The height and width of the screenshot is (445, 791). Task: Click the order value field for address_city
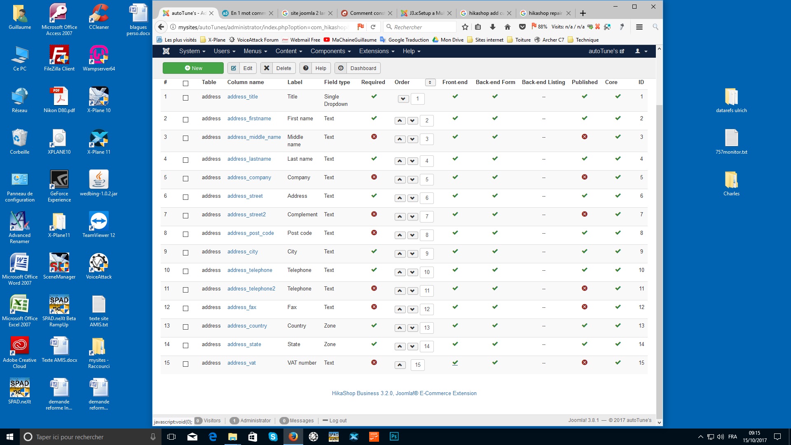(427, 254)
